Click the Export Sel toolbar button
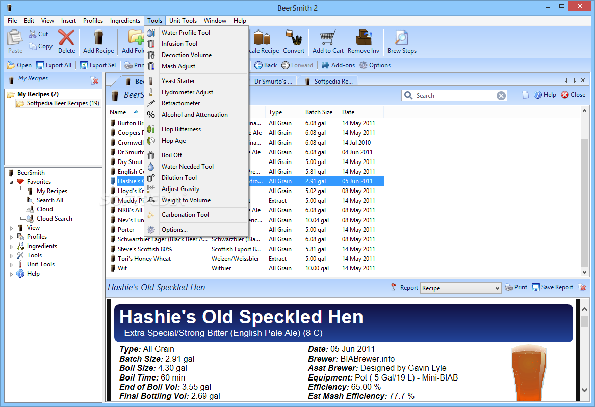The height and width of the screenshot is (407, 595). coord(98,65)
